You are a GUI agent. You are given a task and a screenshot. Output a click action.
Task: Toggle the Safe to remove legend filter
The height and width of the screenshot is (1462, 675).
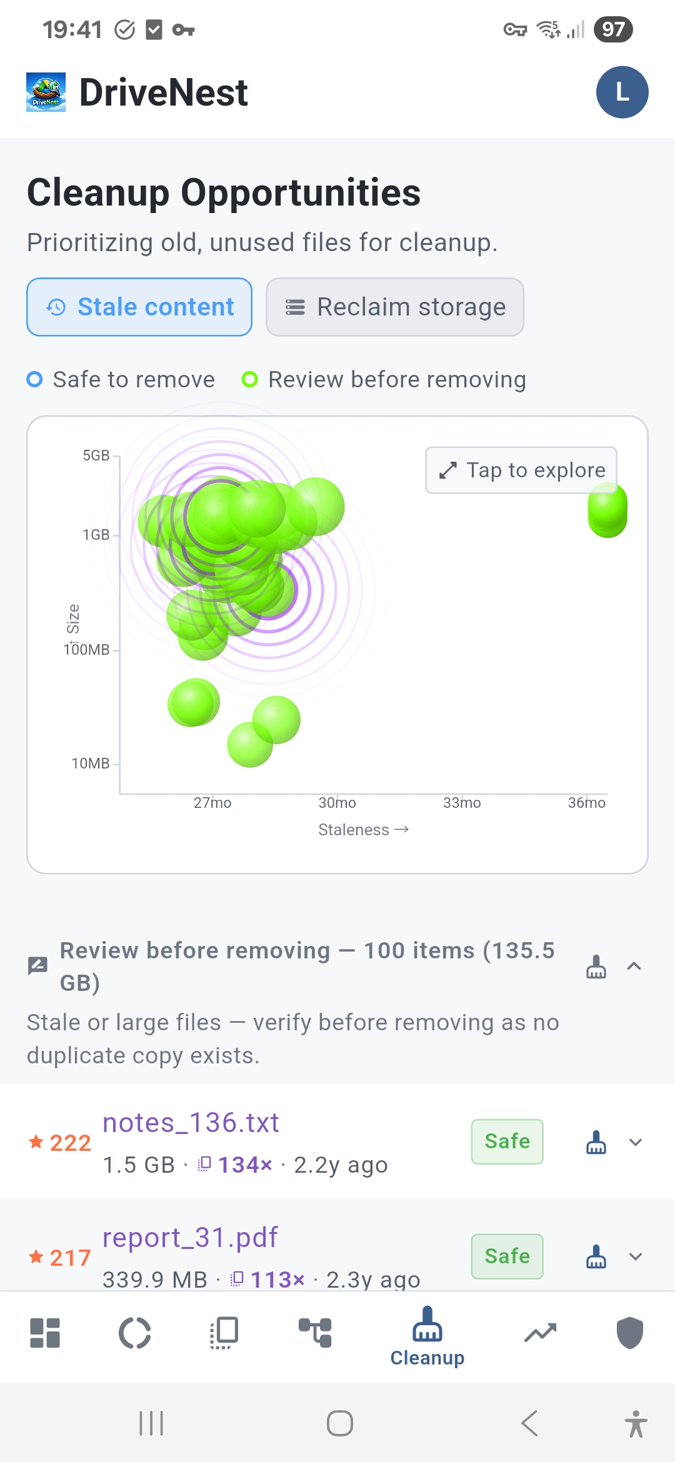(x=121, y=379)
